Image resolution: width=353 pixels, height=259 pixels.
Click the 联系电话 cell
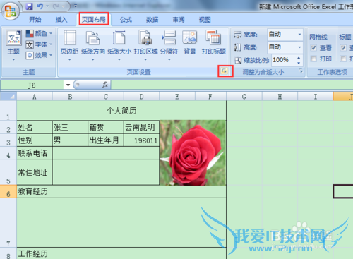click(35, 153)
